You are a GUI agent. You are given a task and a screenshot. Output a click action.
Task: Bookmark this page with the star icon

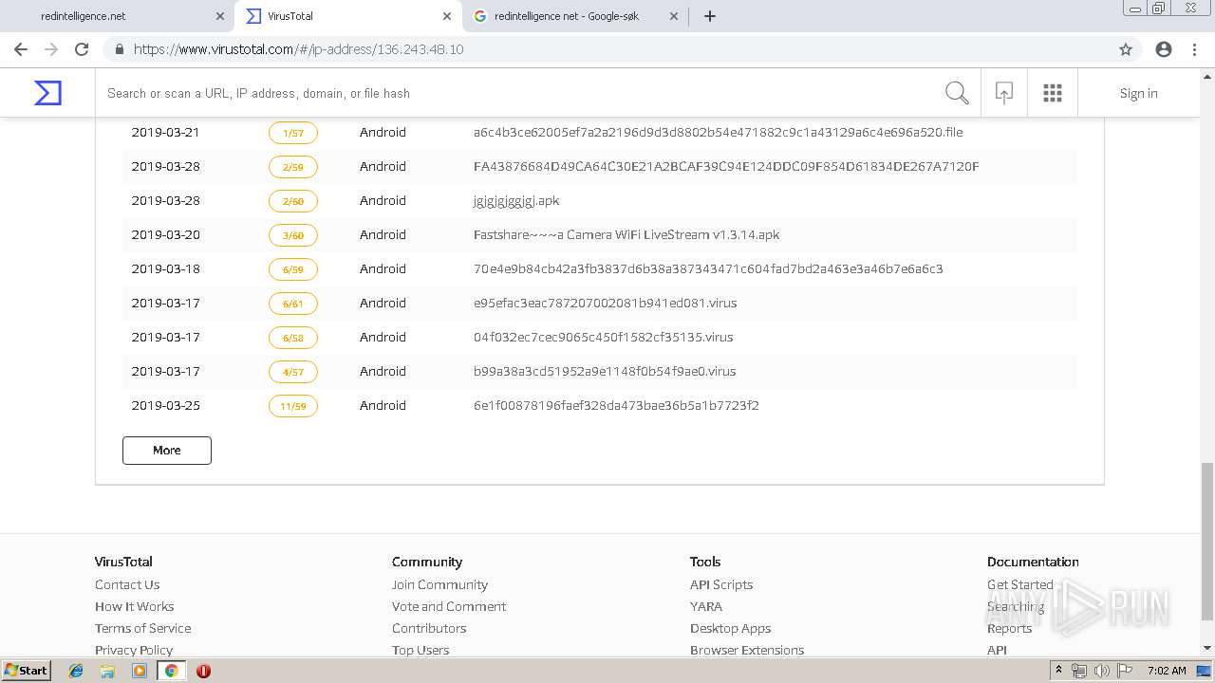coord(1126,49)
